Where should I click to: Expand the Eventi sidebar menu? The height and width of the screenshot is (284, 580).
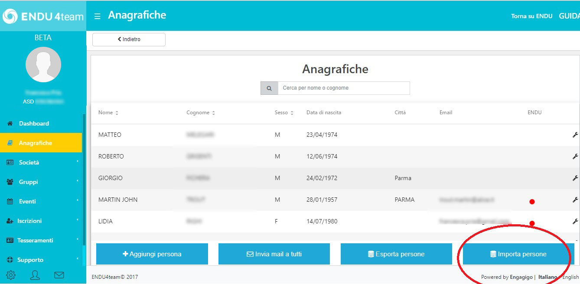pyautogui.click(x=41, y=201)
